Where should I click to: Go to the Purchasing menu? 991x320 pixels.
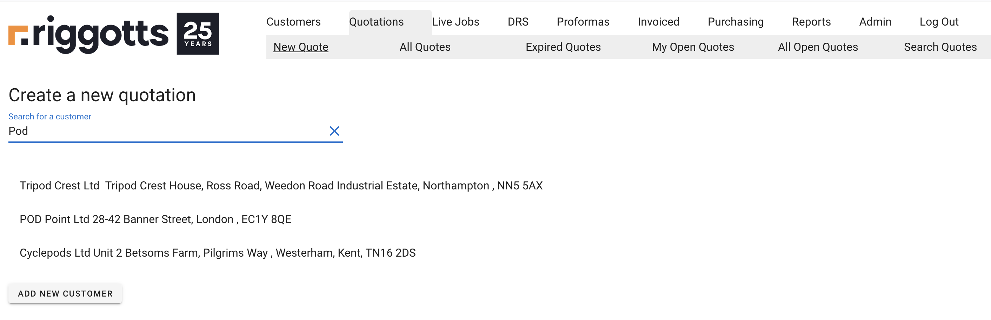tap(735, 22)
